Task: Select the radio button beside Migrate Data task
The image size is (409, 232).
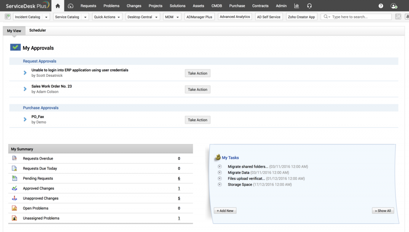Action: coord(219,173)
